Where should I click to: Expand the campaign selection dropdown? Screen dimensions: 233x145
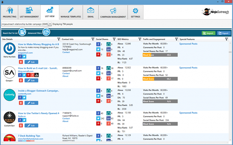[50, 24]
